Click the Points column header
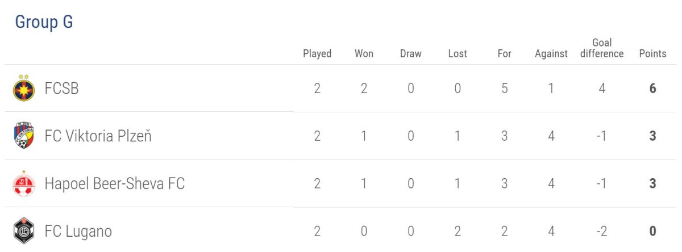This screenshot has height=252, width=682. (x=652, y=53)
